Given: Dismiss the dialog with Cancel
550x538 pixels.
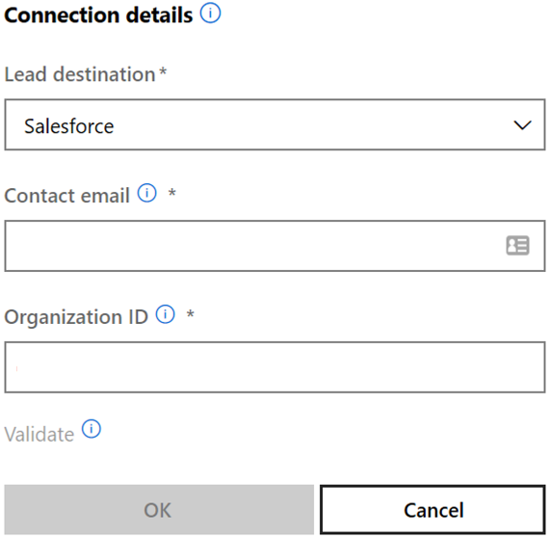Looking at the screenshot, I should click(432, 510).
